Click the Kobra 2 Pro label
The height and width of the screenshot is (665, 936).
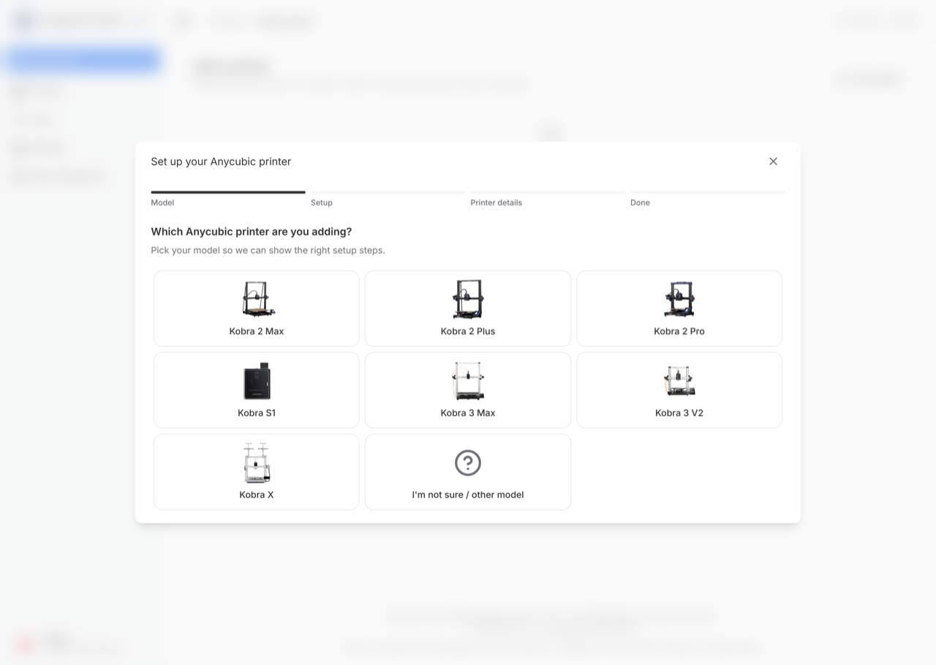pyautogui.click(x=679, y=331)
